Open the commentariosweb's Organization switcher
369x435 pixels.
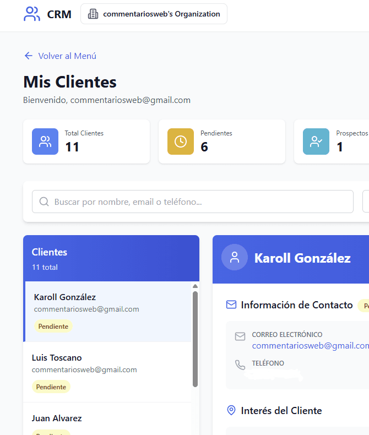(154, 14)
